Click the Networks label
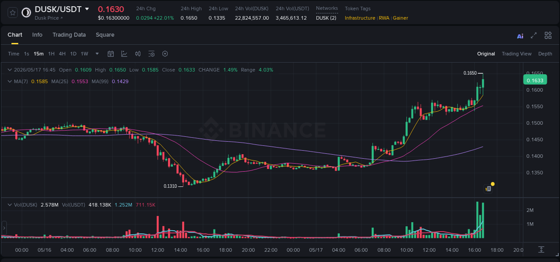The height and width of the screenshot is (262, 560). [x=327, y=8]
